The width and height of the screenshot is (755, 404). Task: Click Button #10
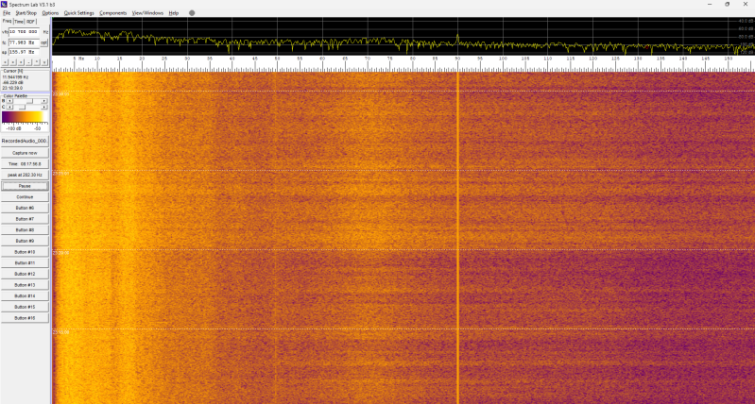[25, 252]
